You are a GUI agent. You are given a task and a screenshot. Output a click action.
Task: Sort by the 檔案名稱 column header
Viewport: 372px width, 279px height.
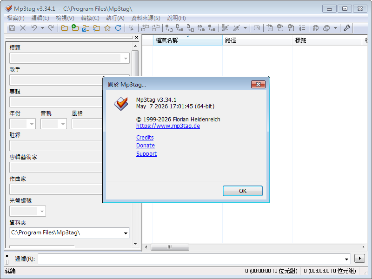pyautogui.click(x=188, y=40)
